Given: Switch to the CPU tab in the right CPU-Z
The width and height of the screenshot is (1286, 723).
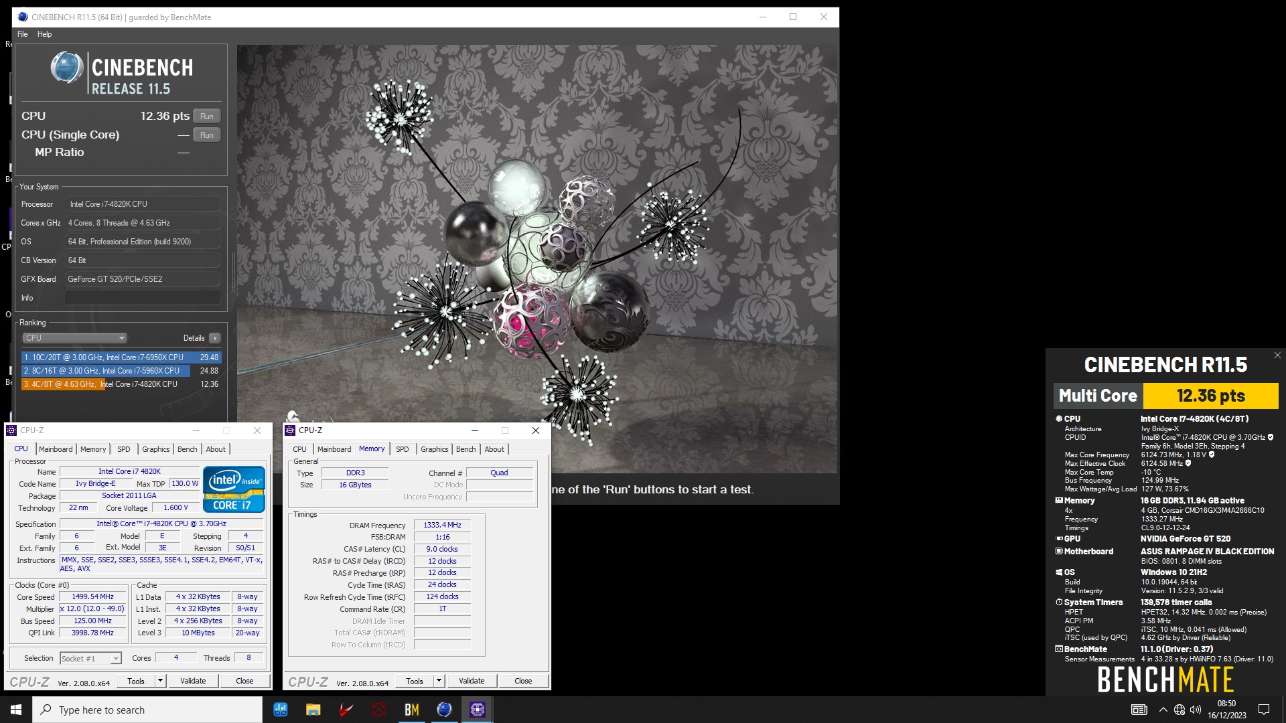Looking at the screenshot, I should [299, 449].
